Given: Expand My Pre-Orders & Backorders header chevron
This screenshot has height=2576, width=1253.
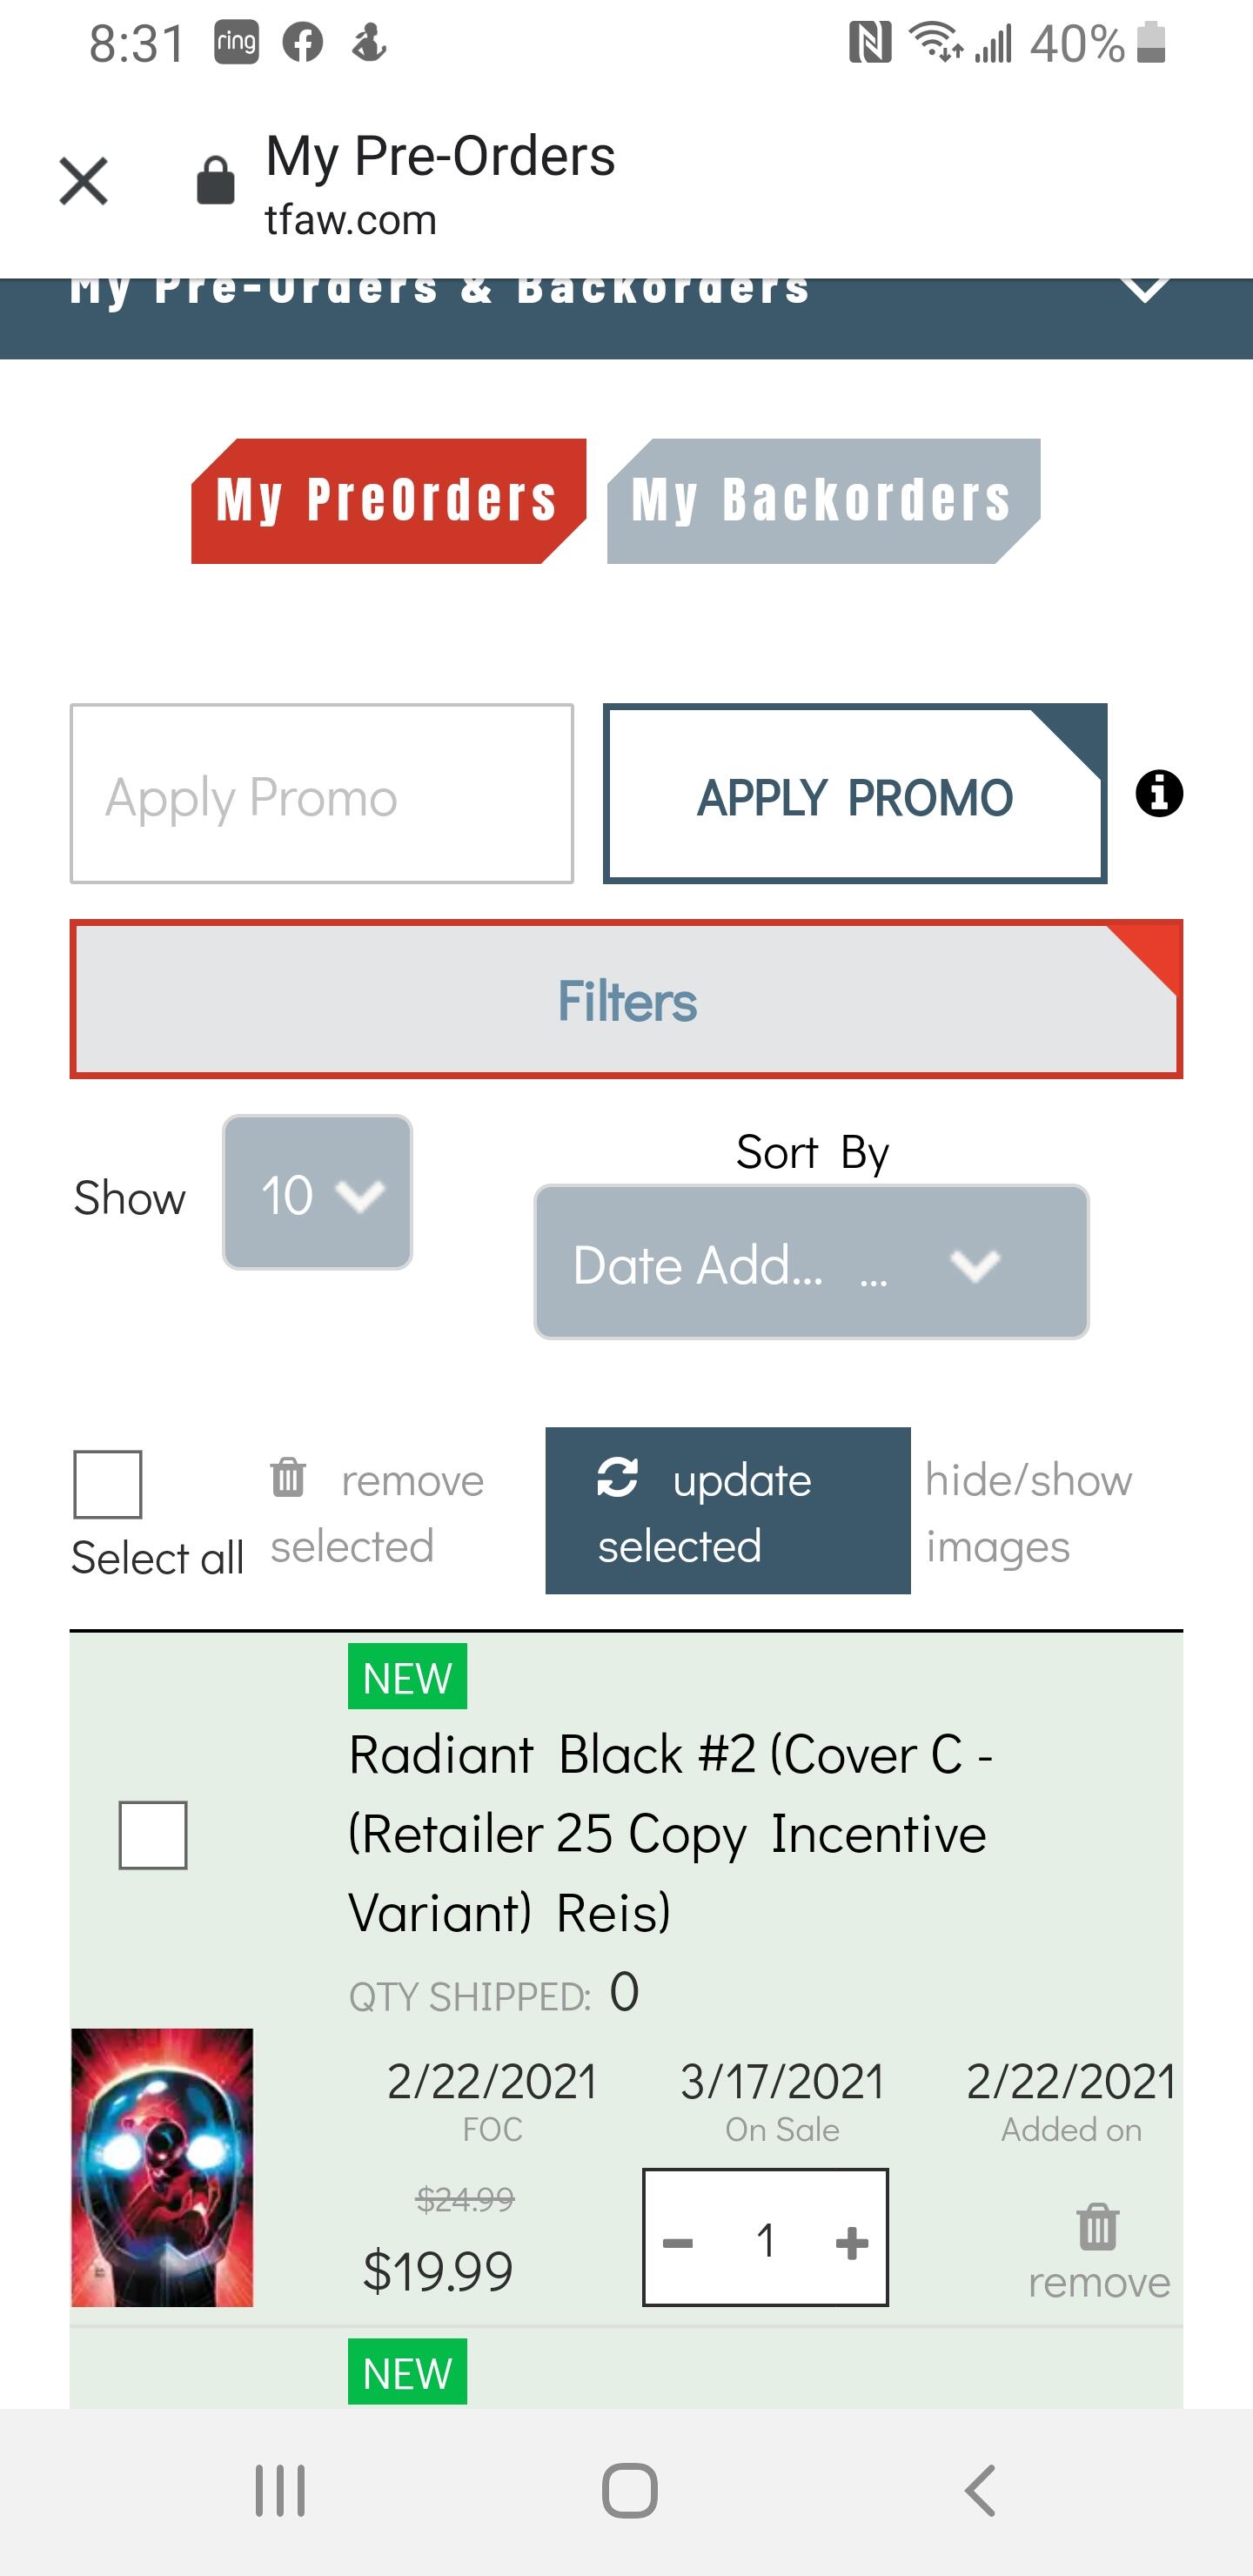Looking at the screenshot, I should click(1145, 289).
